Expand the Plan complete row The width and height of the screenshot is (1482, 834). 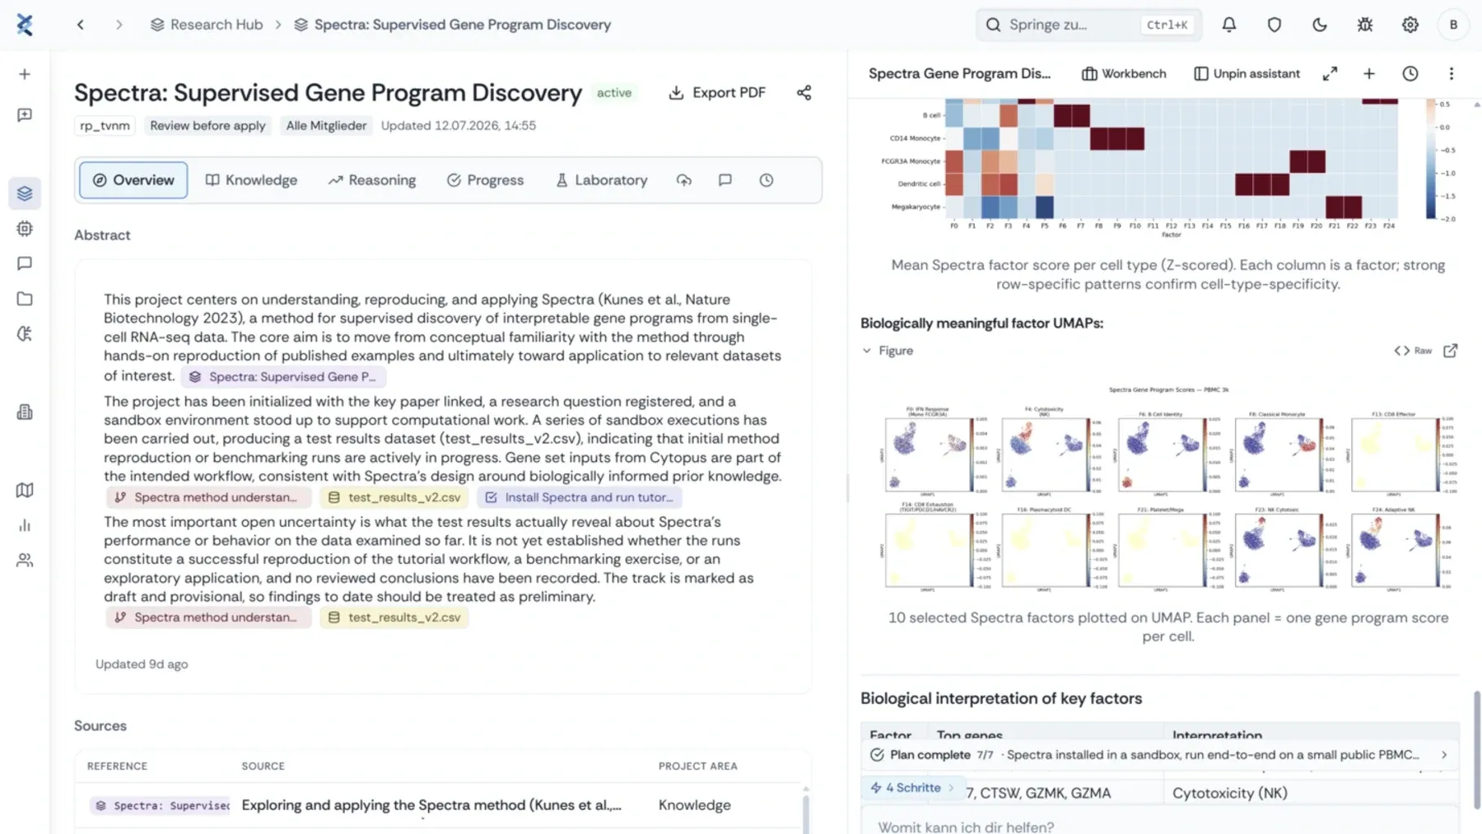[x=1160, y=755]
